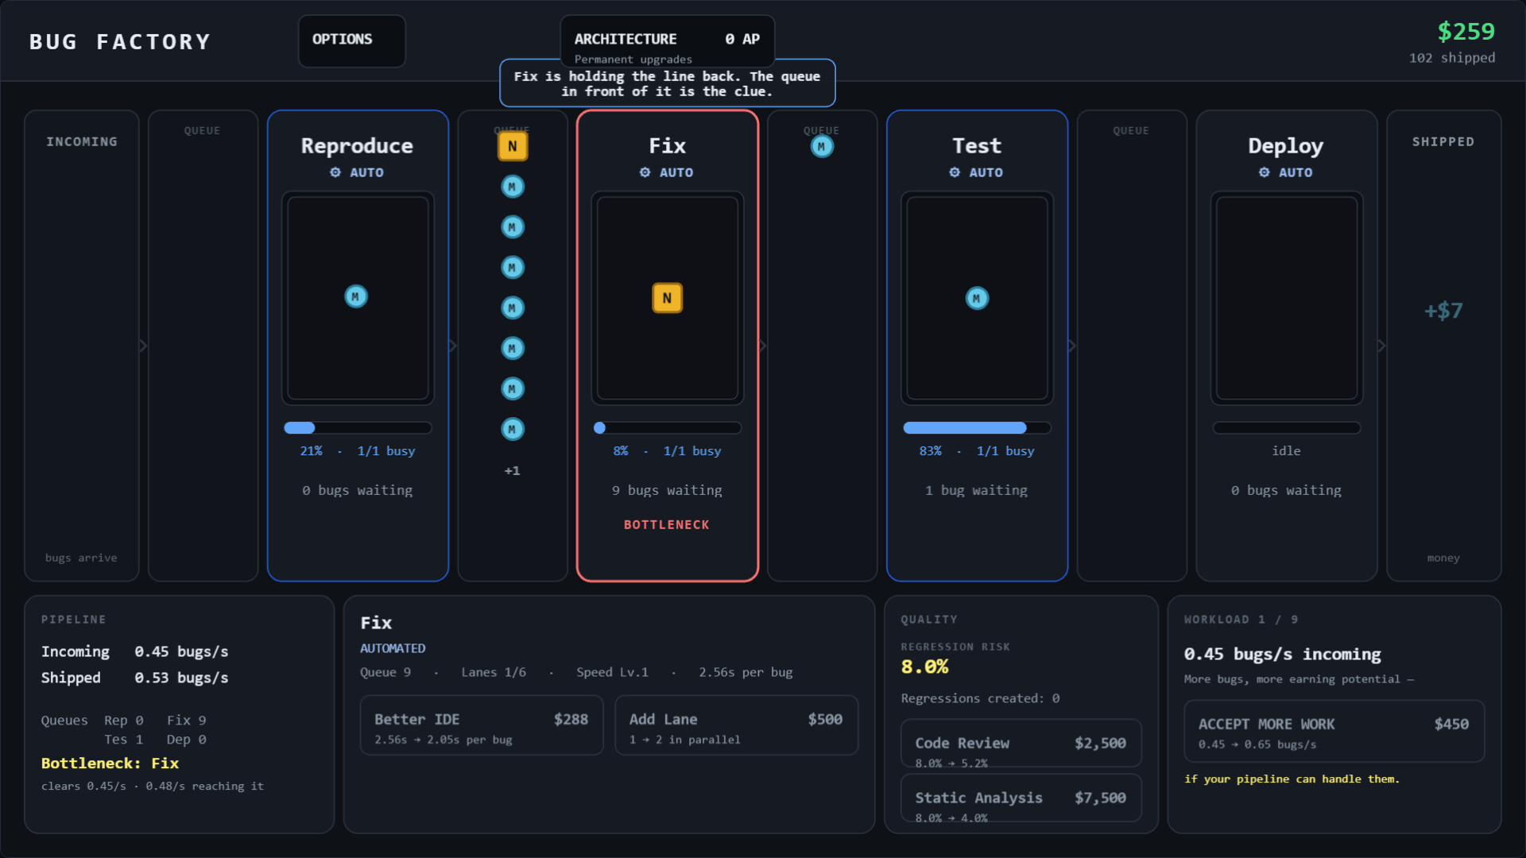This screenshot has height=858, width=1526.
Task: Buy the Code Review upgrade
Action: point(1021,744)
